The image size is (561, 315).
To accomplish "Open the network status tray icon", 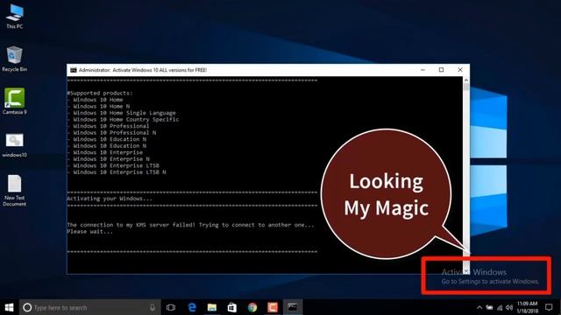I will [x=500, y=307].
